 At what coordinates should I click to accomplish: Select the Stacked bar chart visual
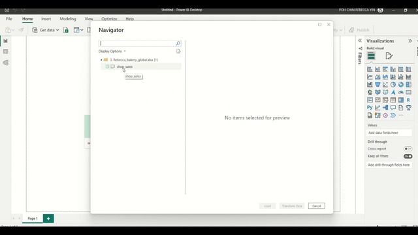370,69
